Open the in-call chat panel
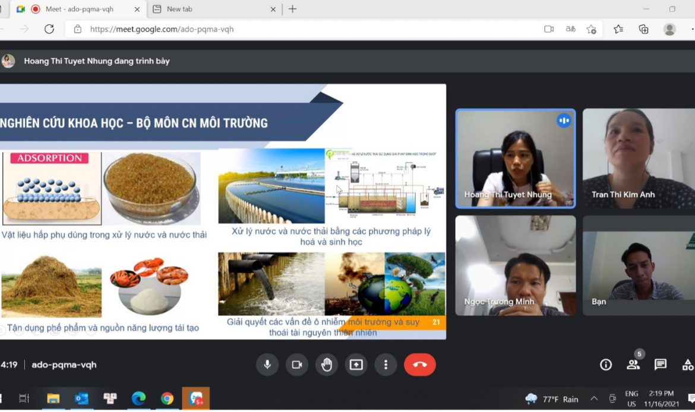The image size is (695, 412). [x=661, y=365]
